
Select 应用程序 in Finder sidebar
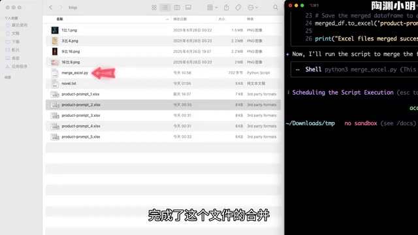coord(16,67)
